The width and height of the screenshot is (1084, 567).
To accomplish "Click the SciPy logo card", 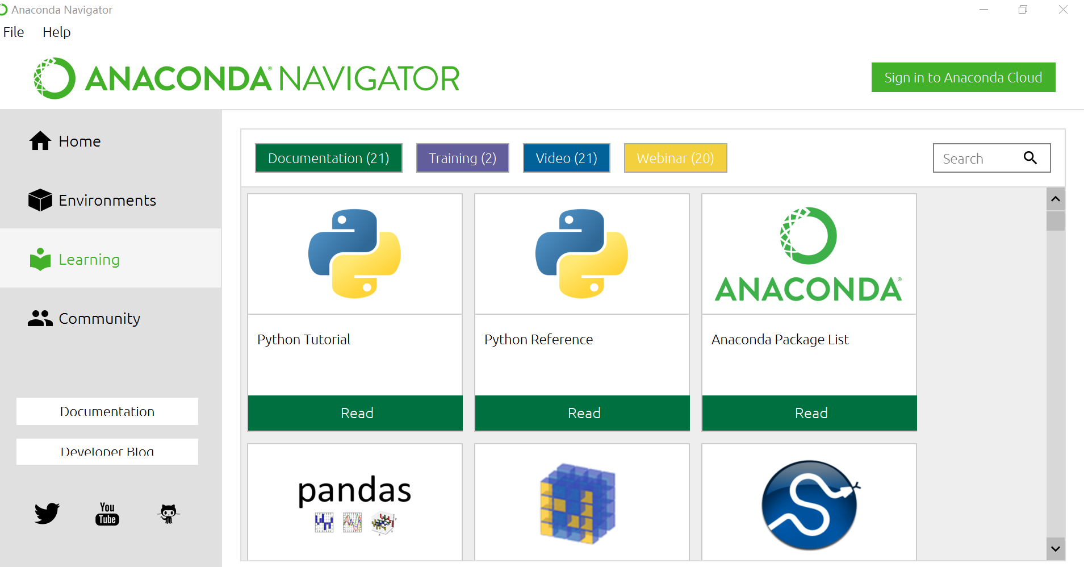I will tap(809, 502).
